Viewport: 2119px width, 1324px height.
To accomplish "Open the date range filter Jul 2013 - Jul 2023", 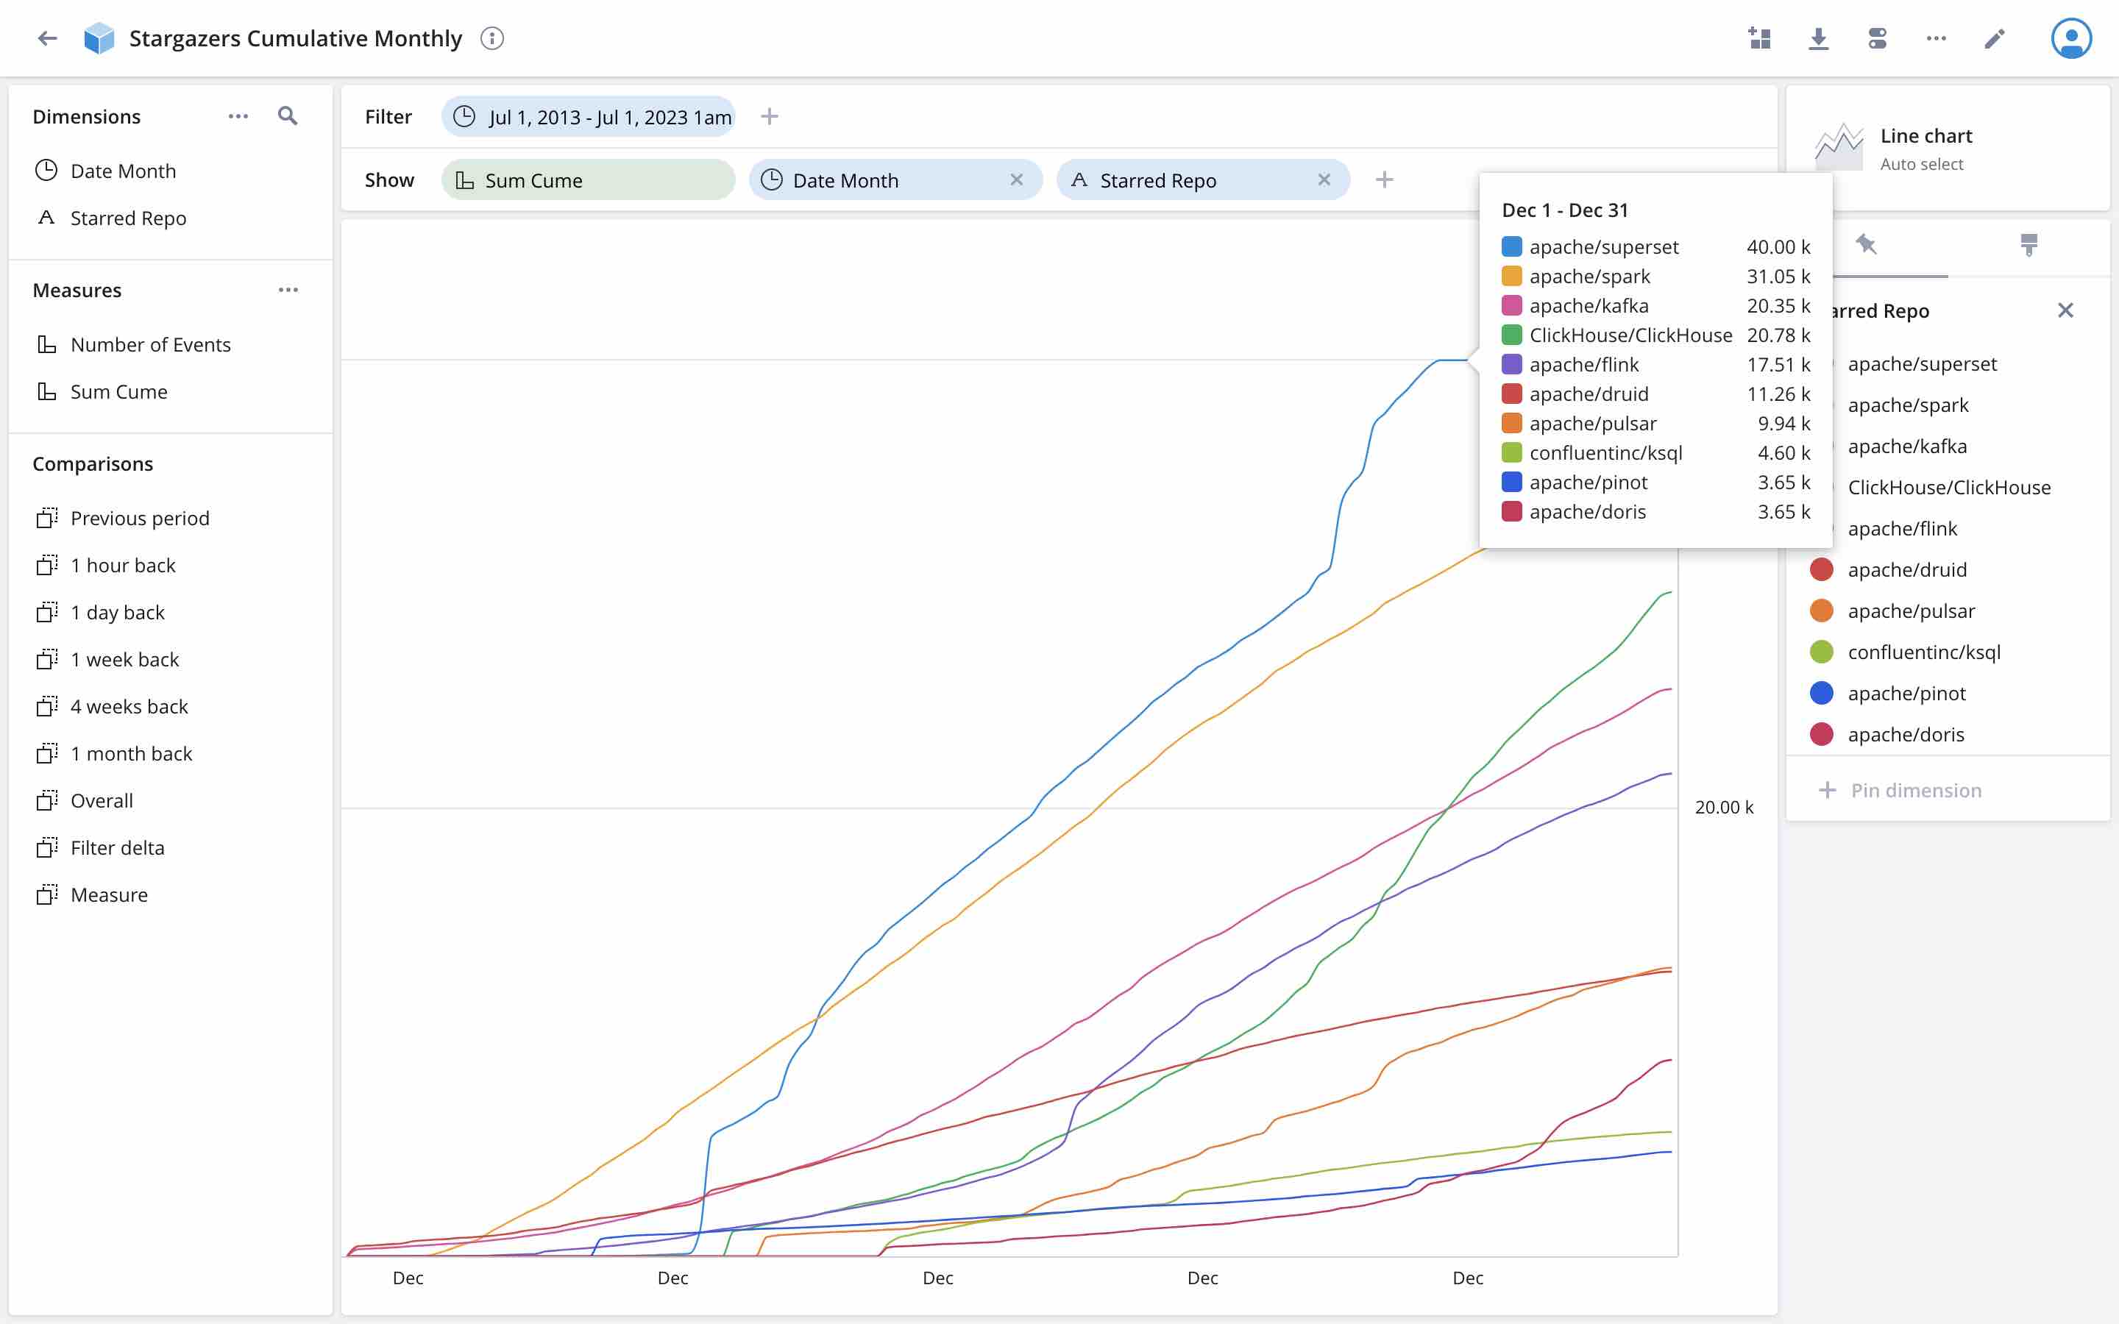I will click(x=589, y=115).
